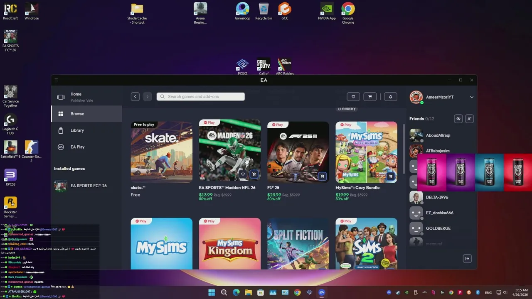Click the EA SPORTS Madden NFL 26 title
Screen dimensions: 532x299
pos(227,188)
